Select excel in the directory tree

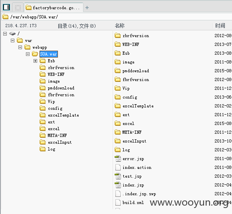(54, 129)
